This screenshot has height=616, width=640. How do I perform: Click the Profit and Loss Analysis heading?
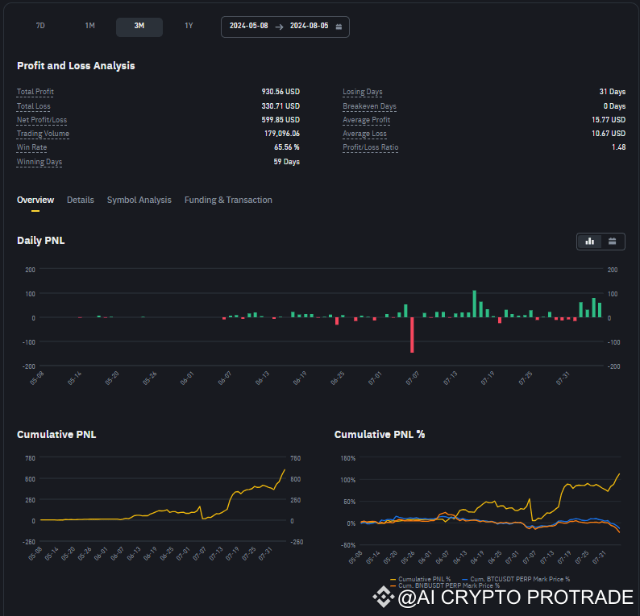[76, 66]
